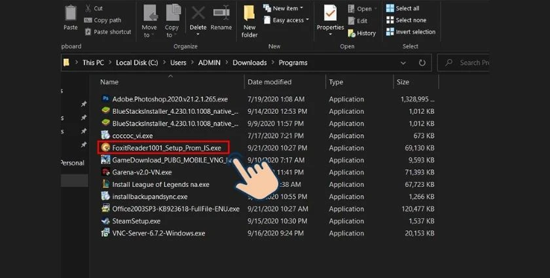
Task: Click Select all
Action: tap(402, 8)
